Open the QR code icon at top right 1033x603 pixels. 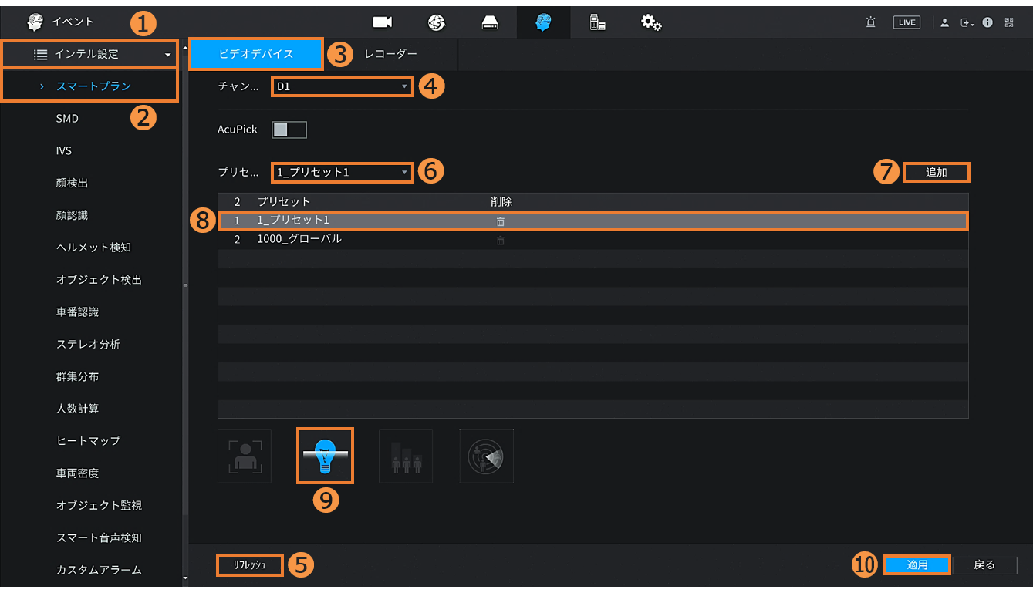(x=1009, y=22)
